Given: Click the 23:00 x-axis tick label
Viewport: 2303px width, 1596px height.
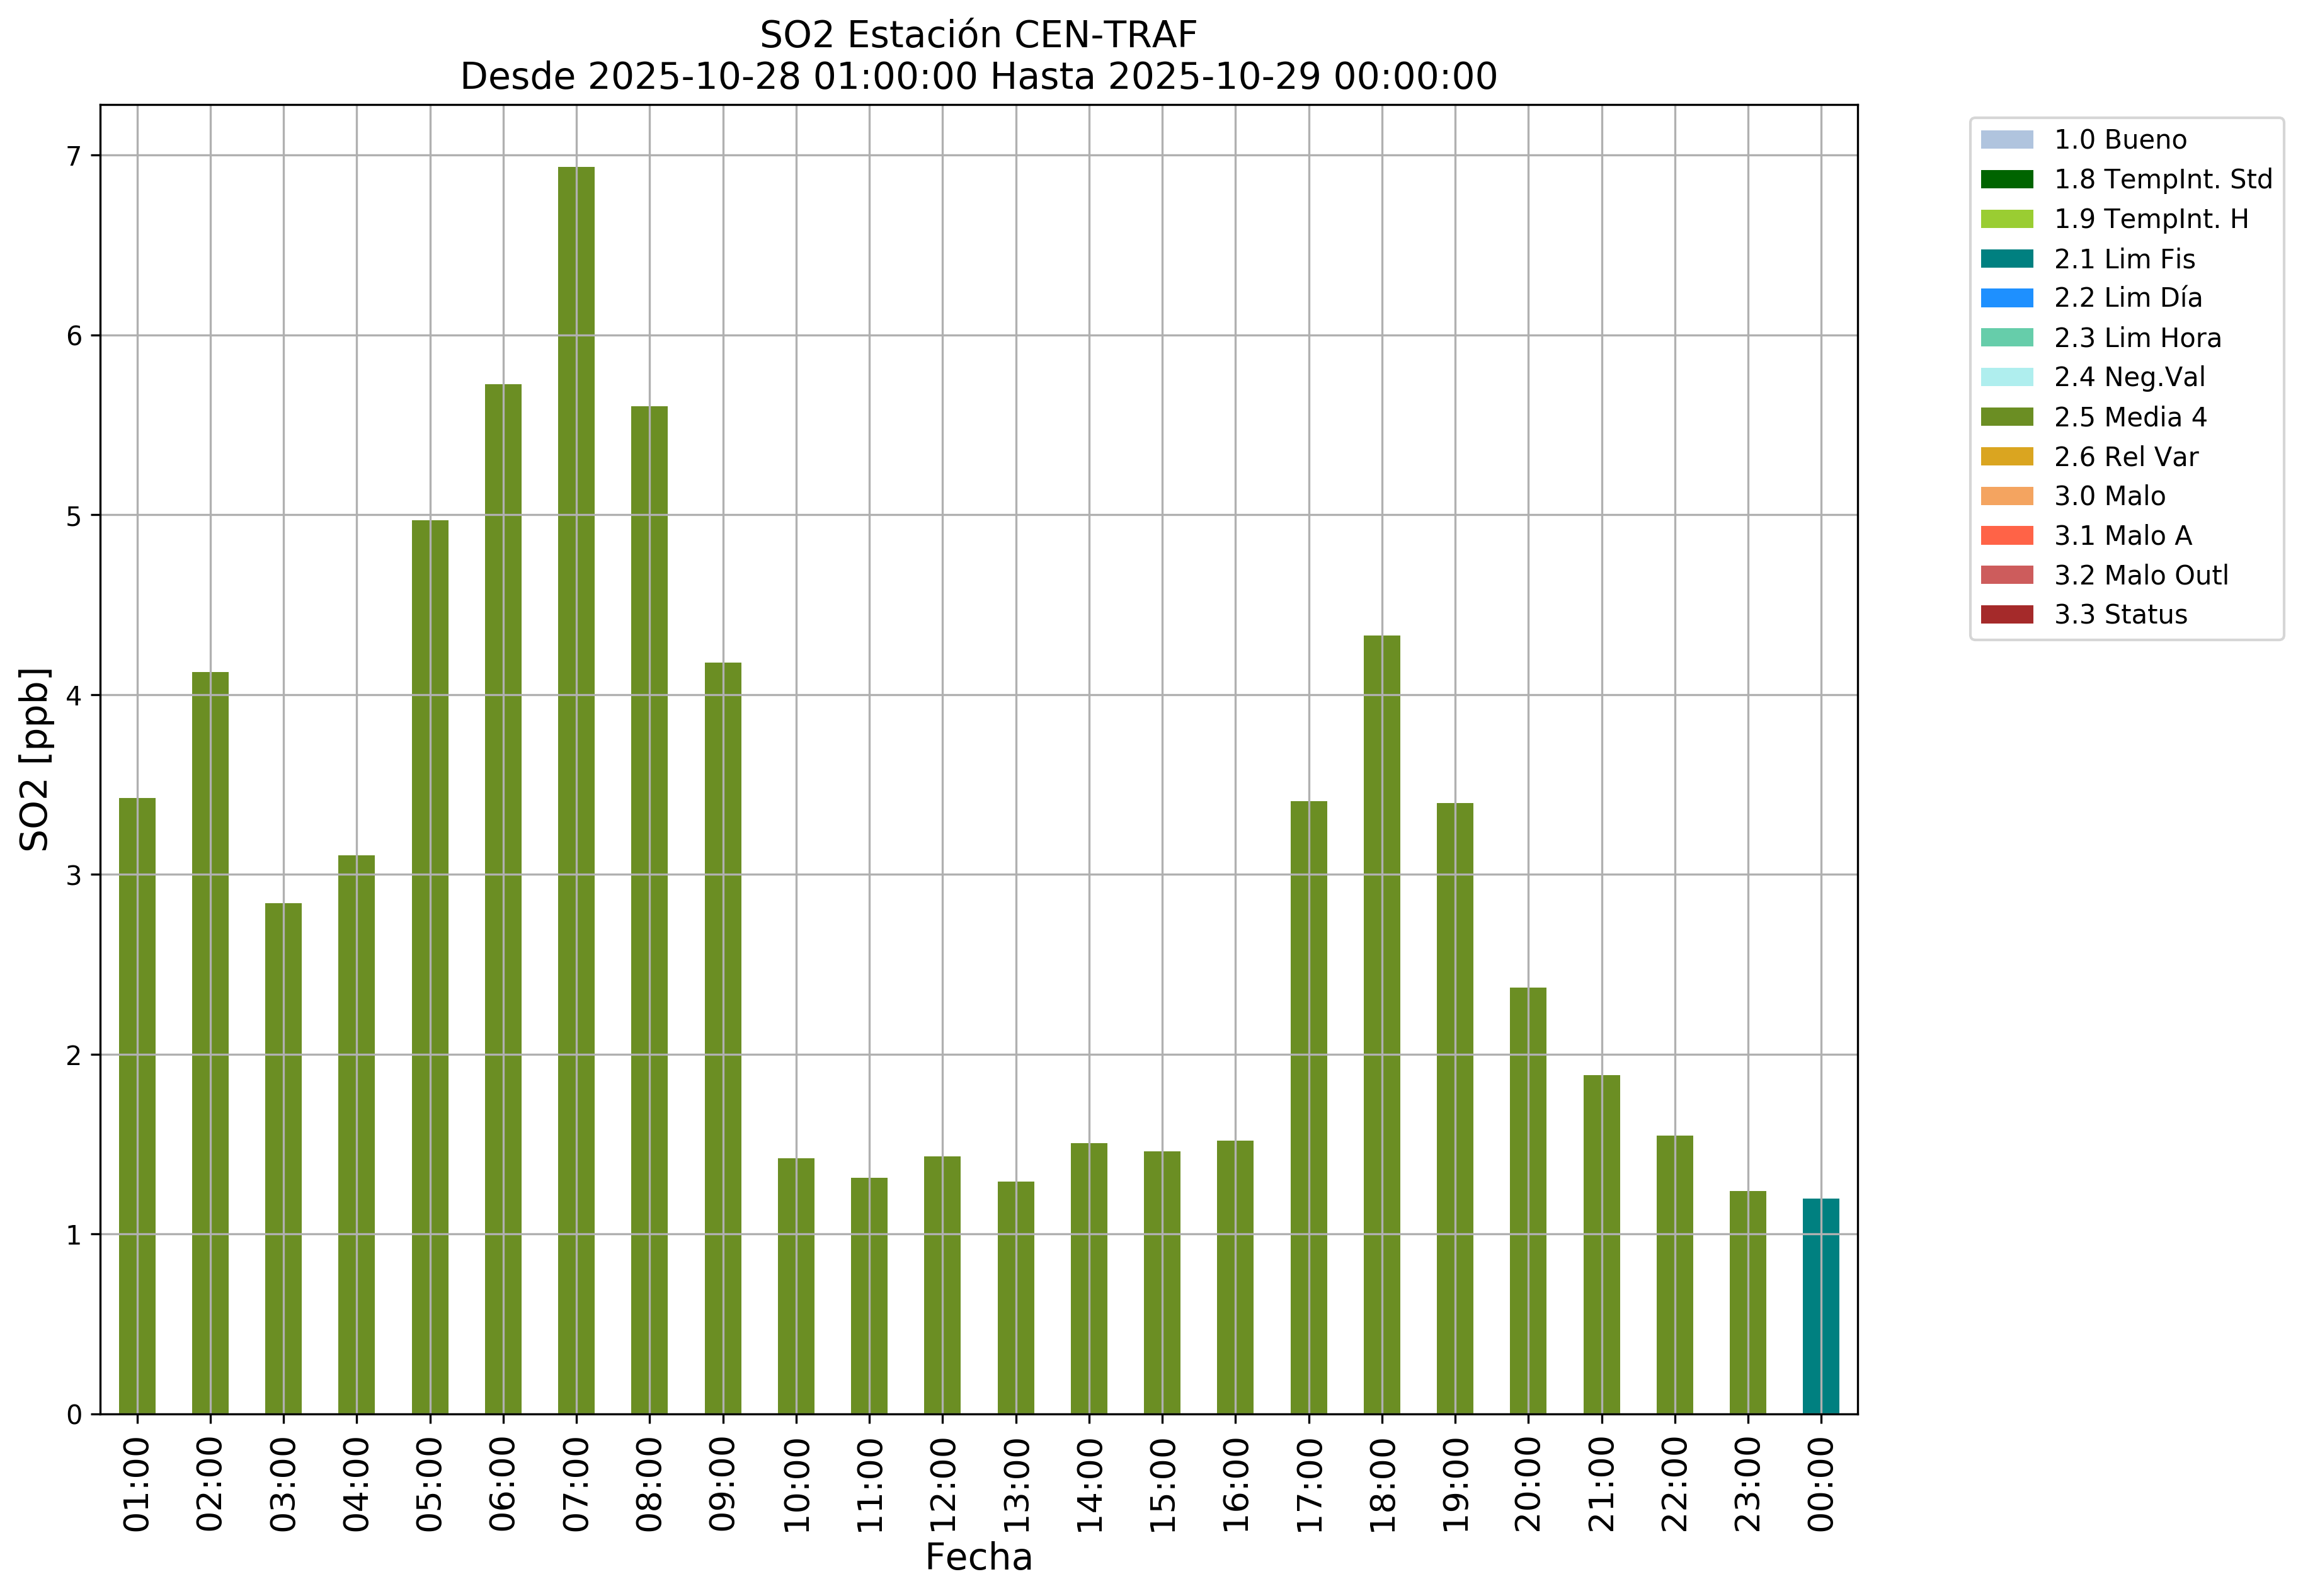Looking at the screenshot, I should coord(1747,1484).
